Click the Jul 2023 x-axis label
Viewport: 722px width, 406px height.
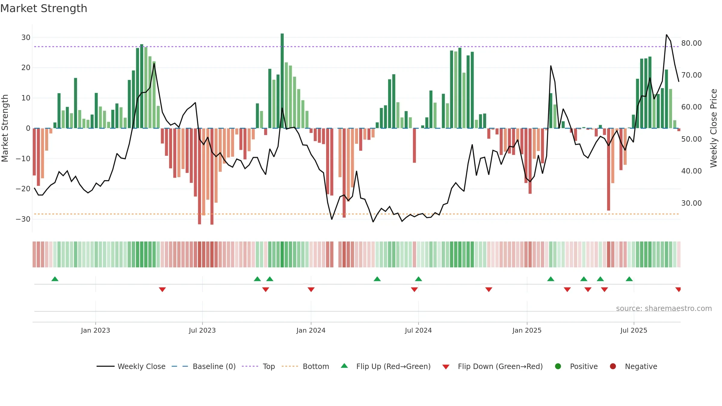point(202,330)
